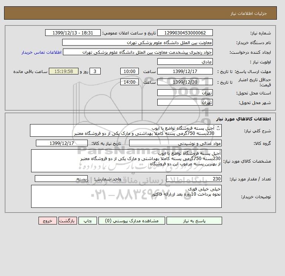Screen dimensions: 285x276
Task: Click the remaining time countdown 15:19:58
Action: [64, 72]
